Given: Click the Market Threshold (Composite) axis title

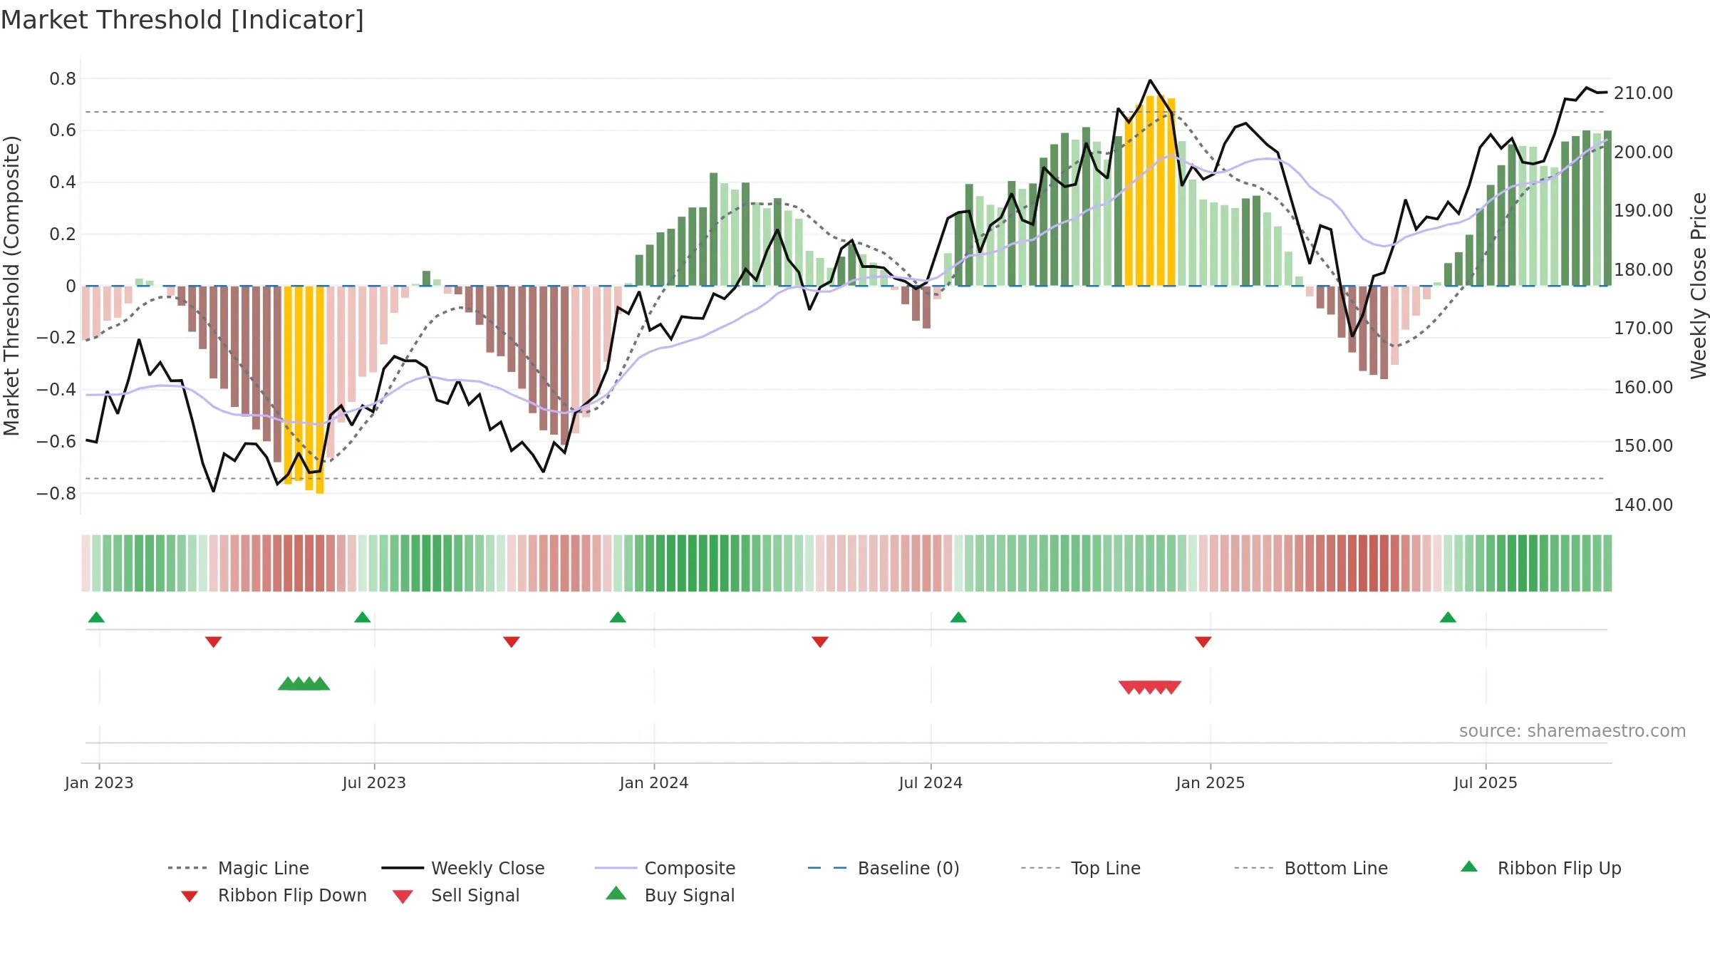Looking at the screenshot, I should 11,286.
